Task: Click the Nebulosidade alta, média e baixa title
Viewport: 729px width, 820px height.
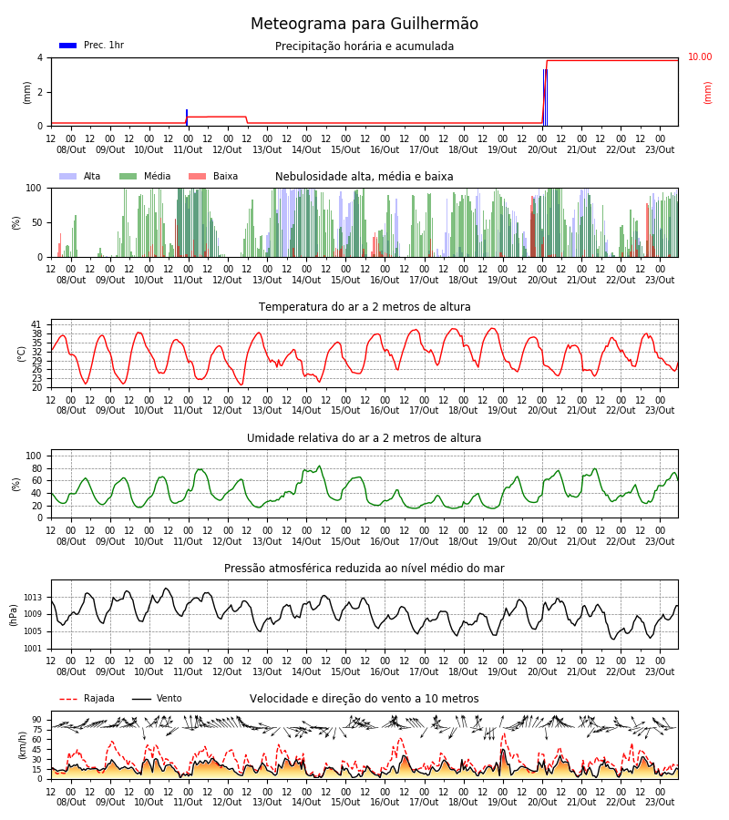Action: coord(364,177)
